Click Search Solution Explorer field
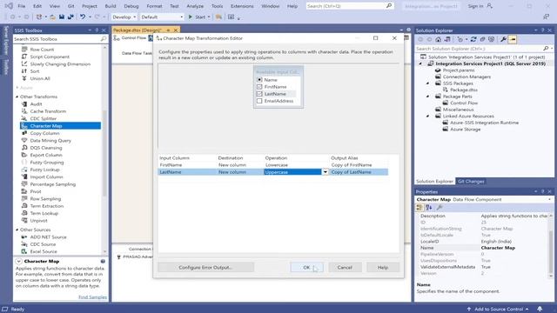This screenshot has height=313, width=557. pos(480,49)
